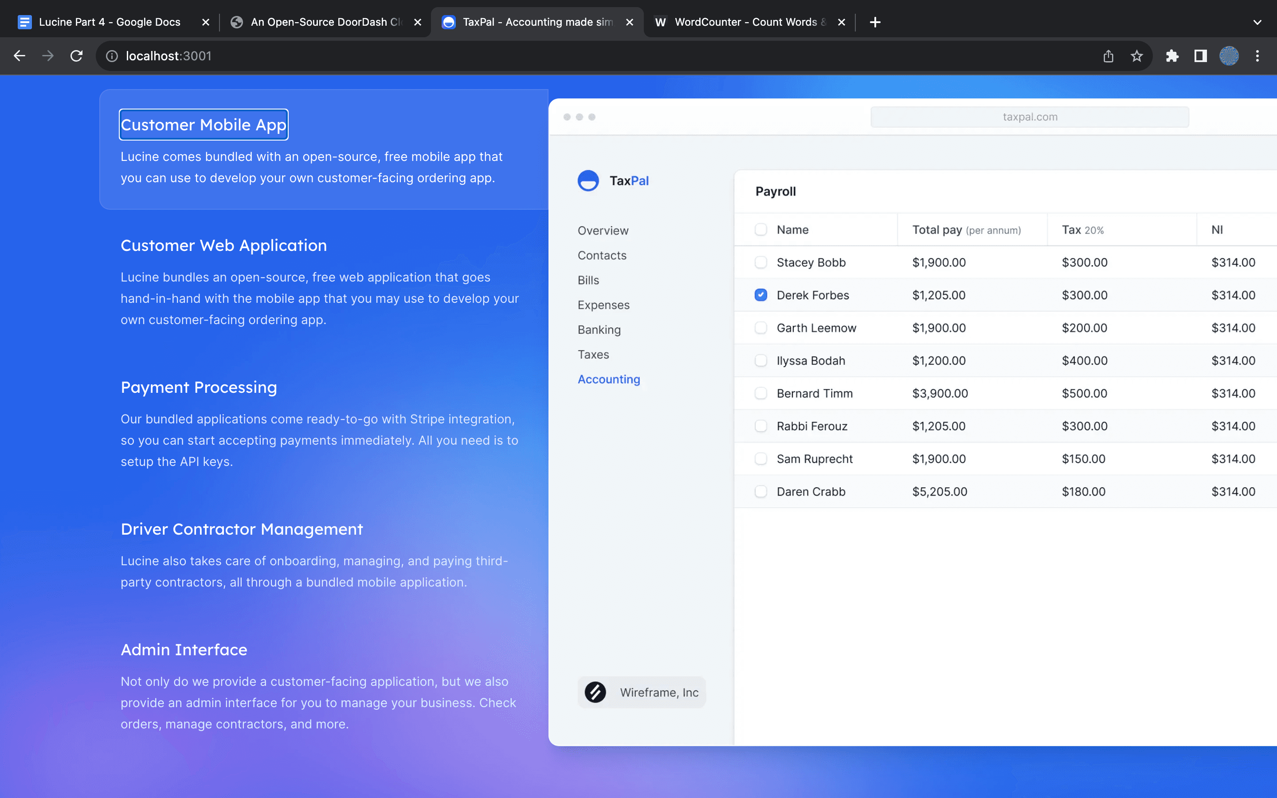Open the Accounting sidebar link
Viewport: 1277px width, 798px height.
[x=608, y=379]
